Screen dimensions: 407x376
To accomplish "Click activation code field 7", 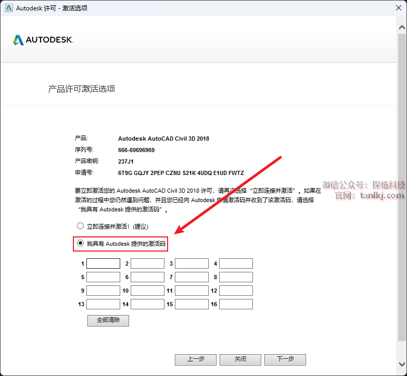I will click(192, 277).
